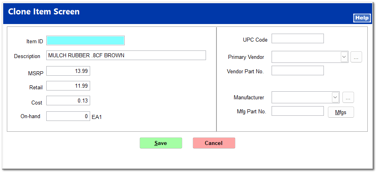Save the cloned item

(x=161, y=143)
